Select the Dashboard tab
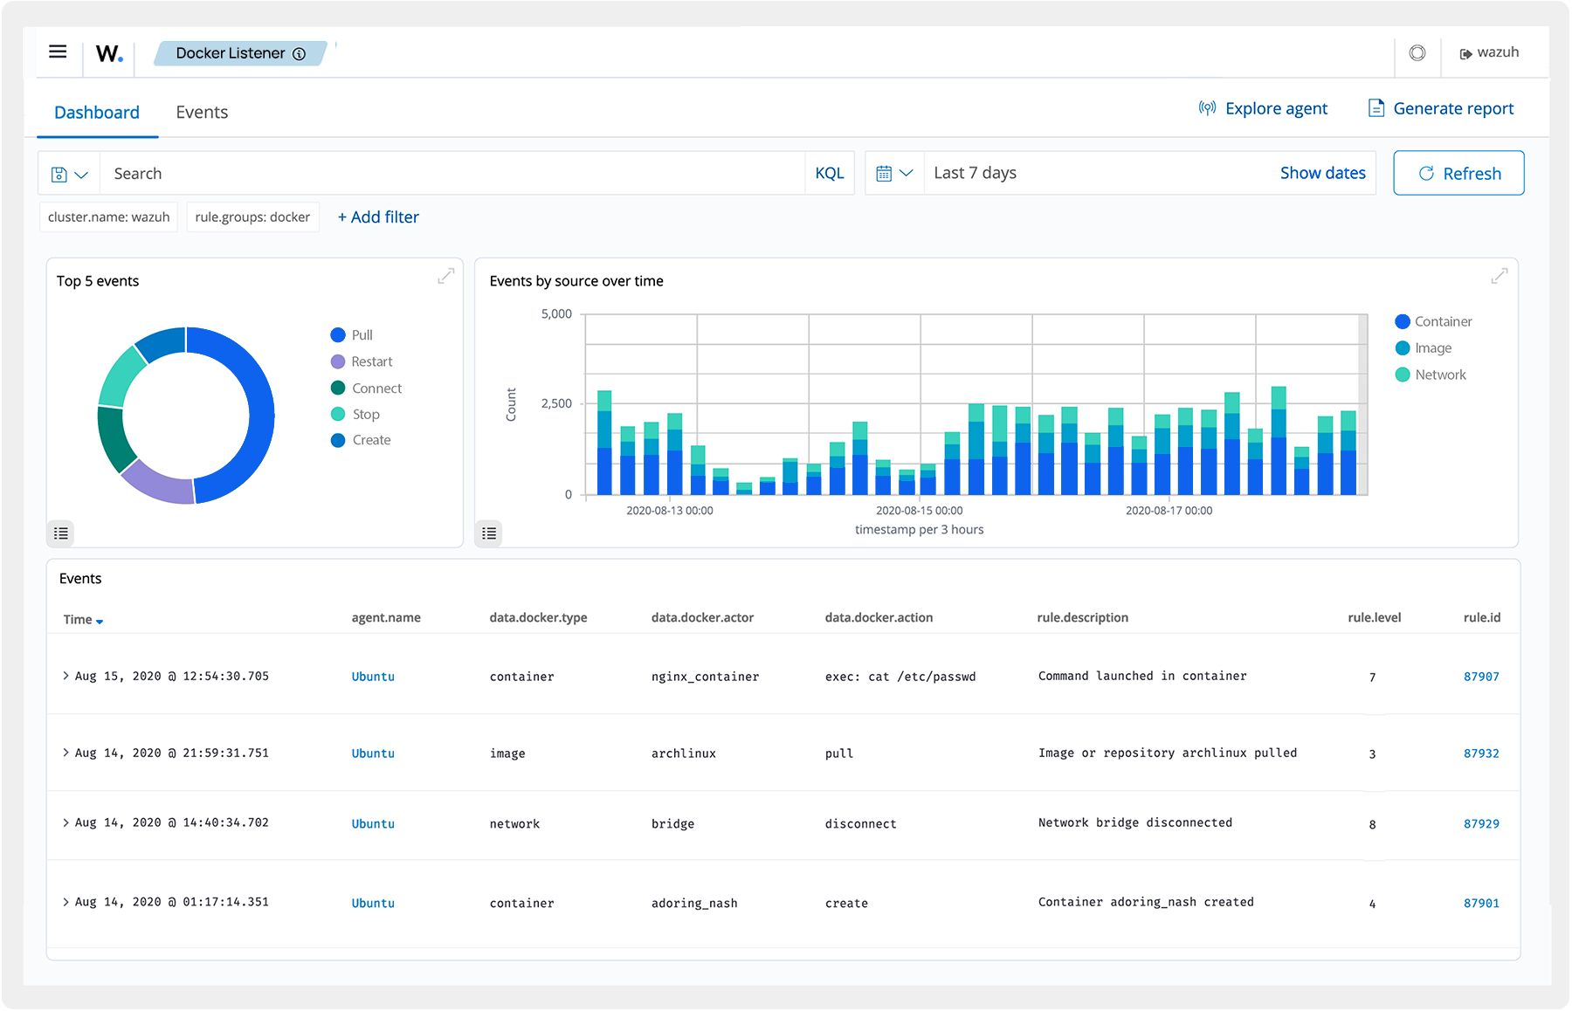 click(x=97, y=113)
